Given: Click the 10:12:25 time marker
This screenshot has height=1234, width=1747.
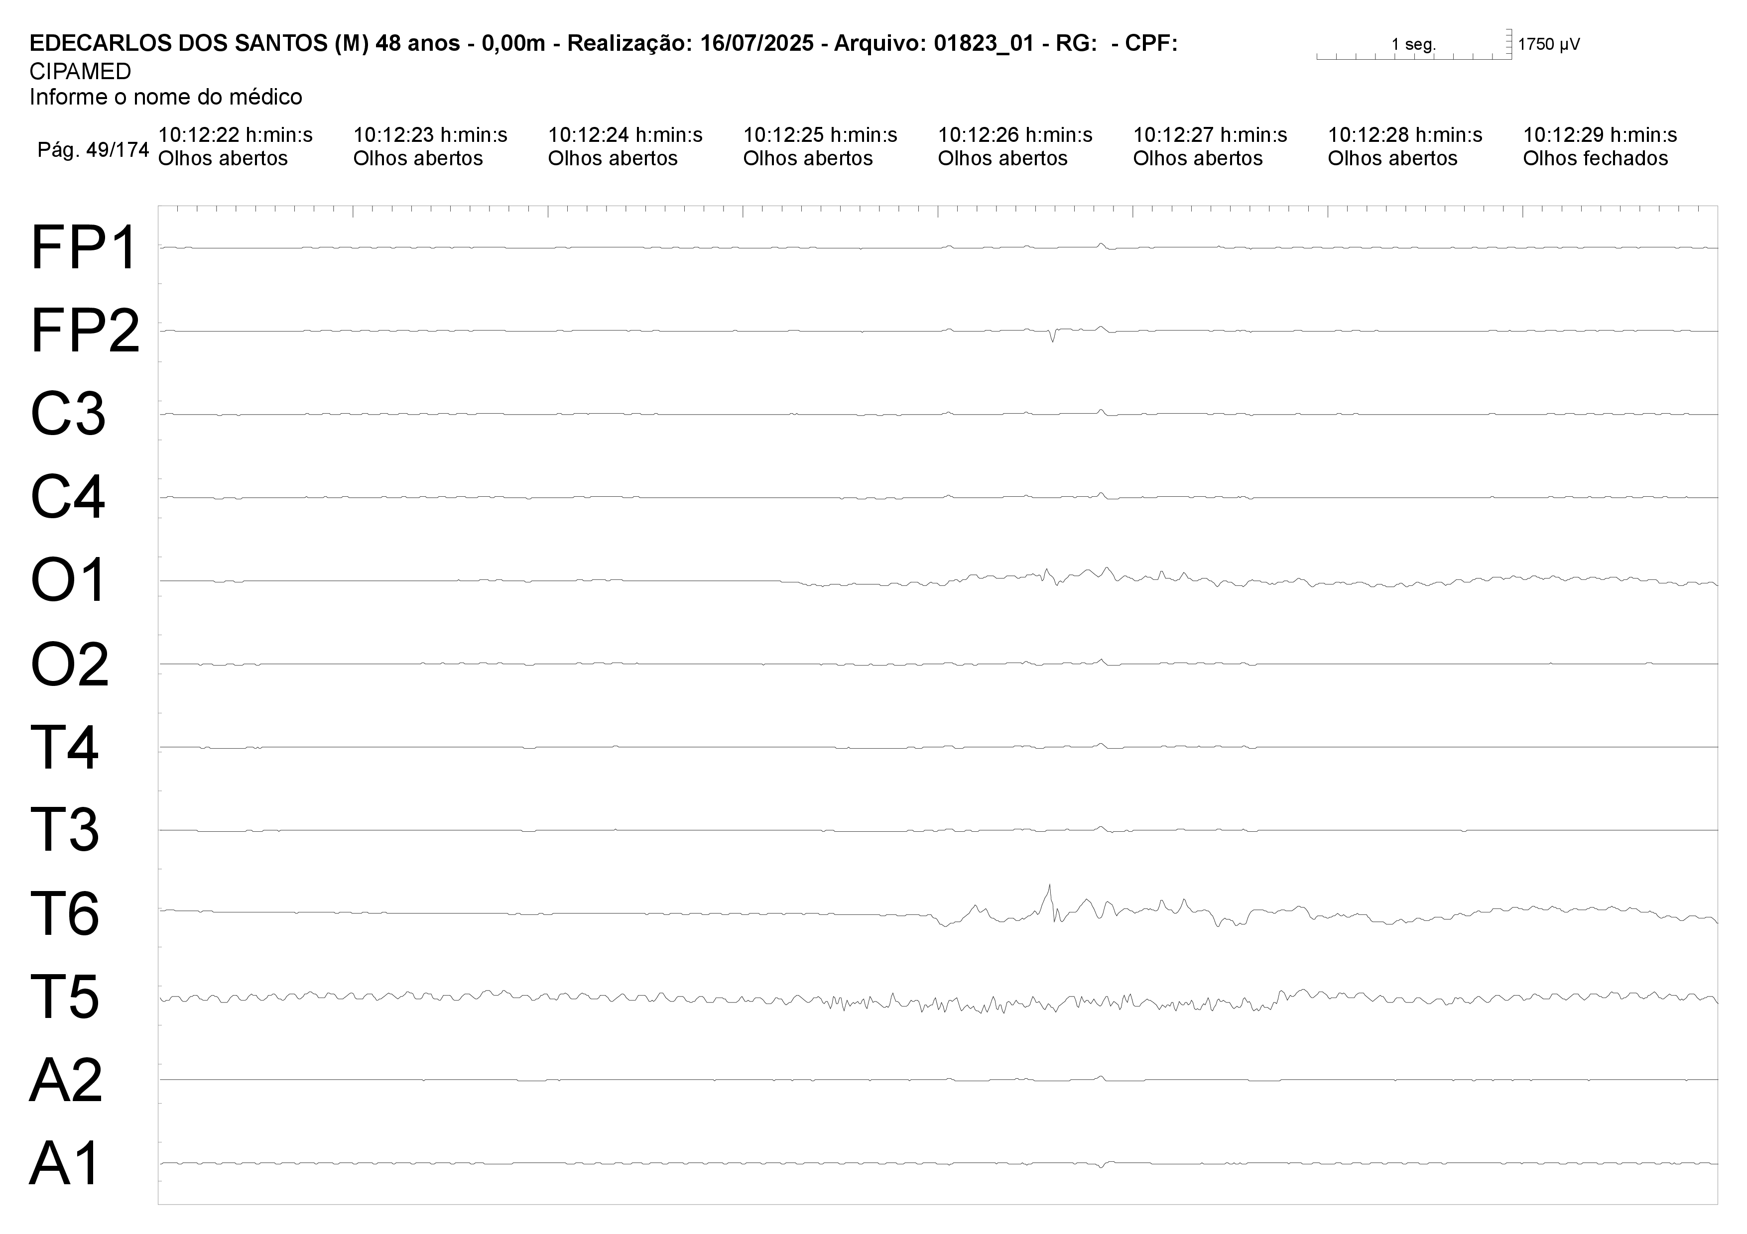Looking at the screenshot, I should click(x=820, y=135).
